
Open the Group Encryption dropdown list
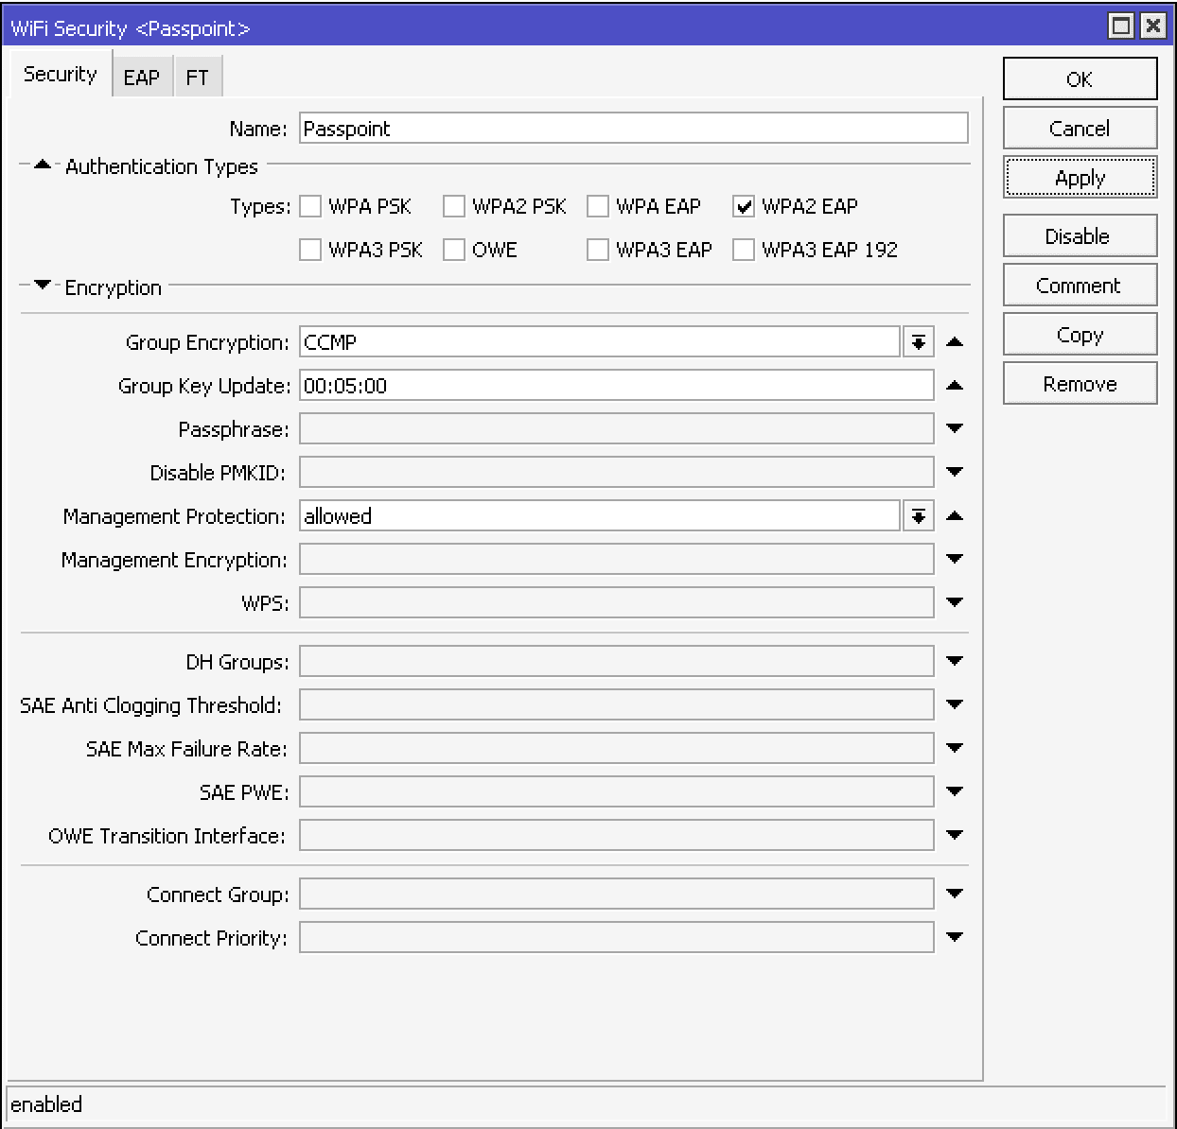[918, 342]
